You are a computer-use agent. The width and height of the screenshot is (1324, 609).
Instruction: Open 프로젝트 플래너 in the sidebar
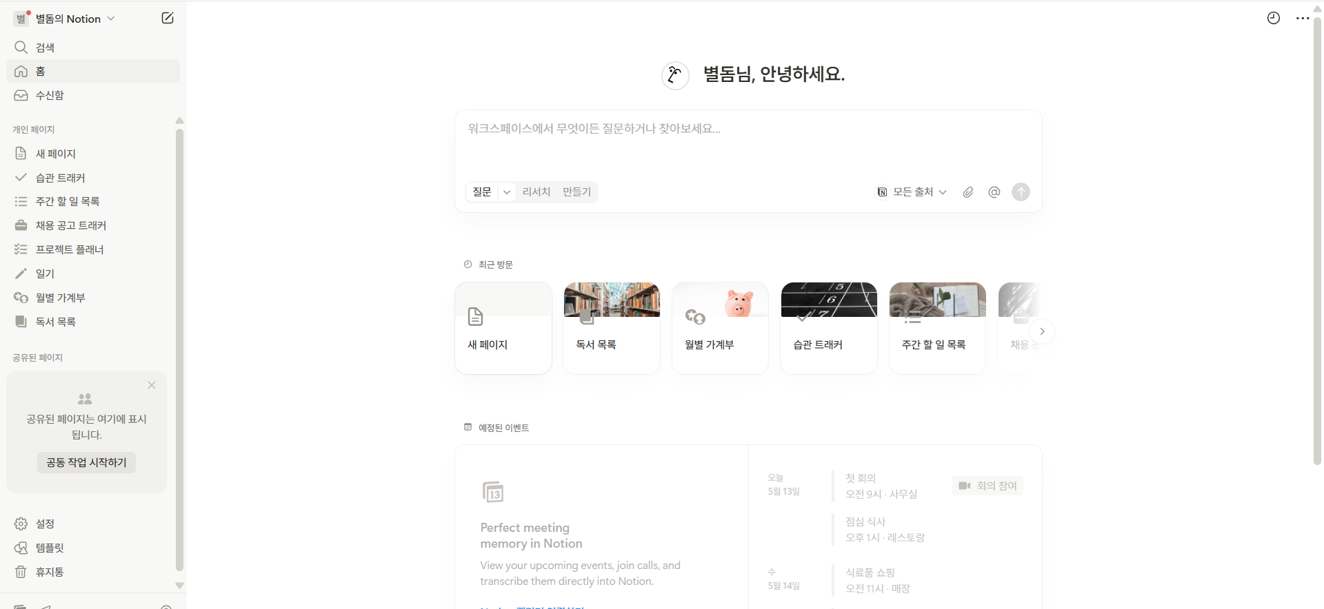[91, 249]
